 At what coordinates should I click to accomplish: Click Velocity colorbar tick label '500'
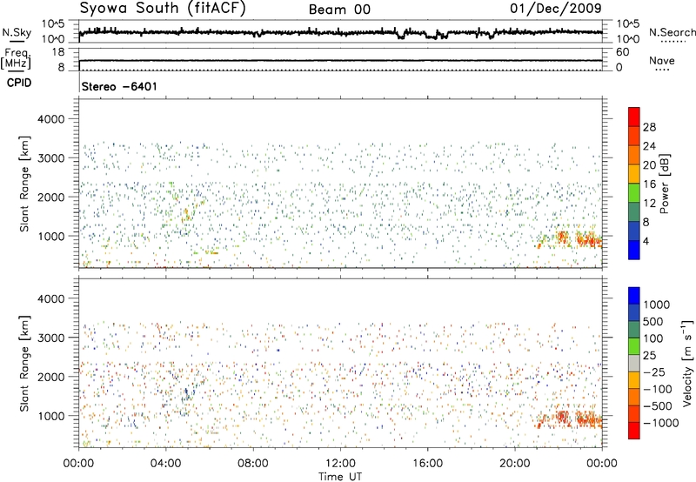tap(653, 321)
